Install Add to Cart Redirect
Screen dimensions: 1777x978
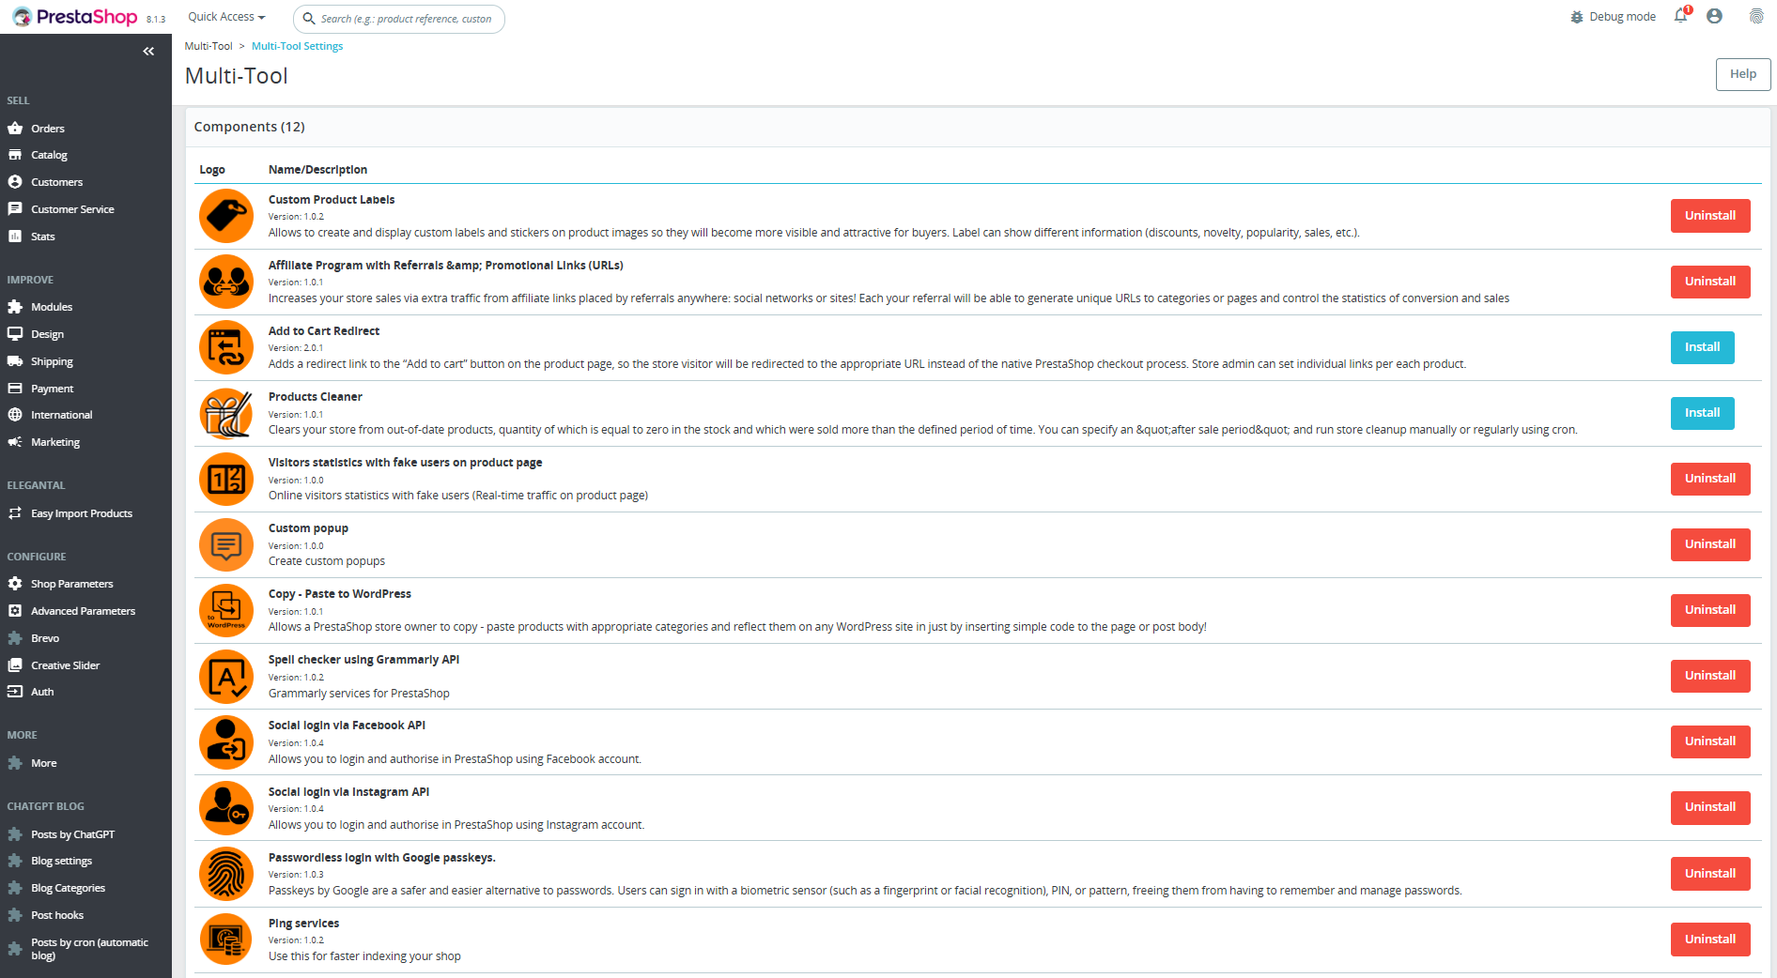(1702, 347)
